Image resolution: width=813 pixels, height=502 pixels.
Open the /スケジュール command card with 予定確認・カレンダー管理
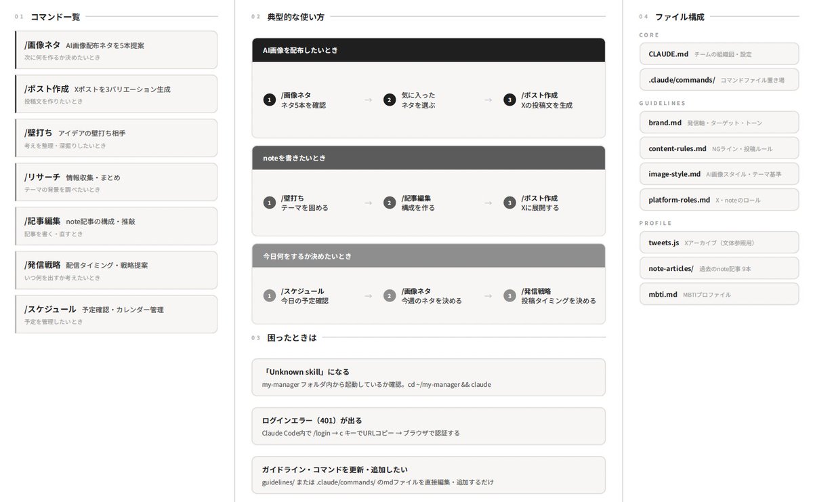(117, 314)
